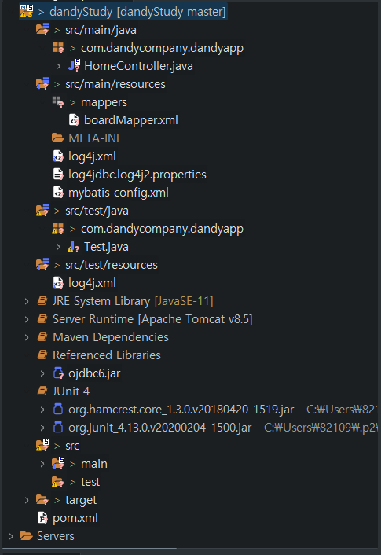Expand the org.hamcrest.core jar node
This screenshot has height=555, width=381.
click(42, 409)
